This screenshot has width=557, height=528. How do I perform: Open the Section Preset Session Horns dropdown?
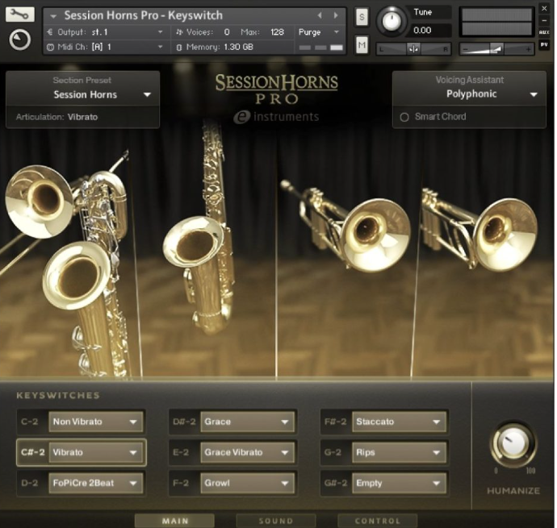coord(82,95)
